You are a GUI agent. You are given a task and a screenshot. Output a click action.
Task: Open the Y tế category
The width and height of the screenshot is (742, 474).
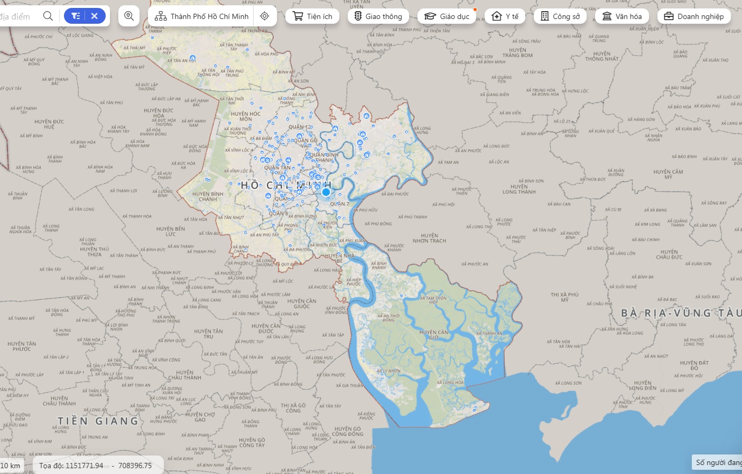505,16
